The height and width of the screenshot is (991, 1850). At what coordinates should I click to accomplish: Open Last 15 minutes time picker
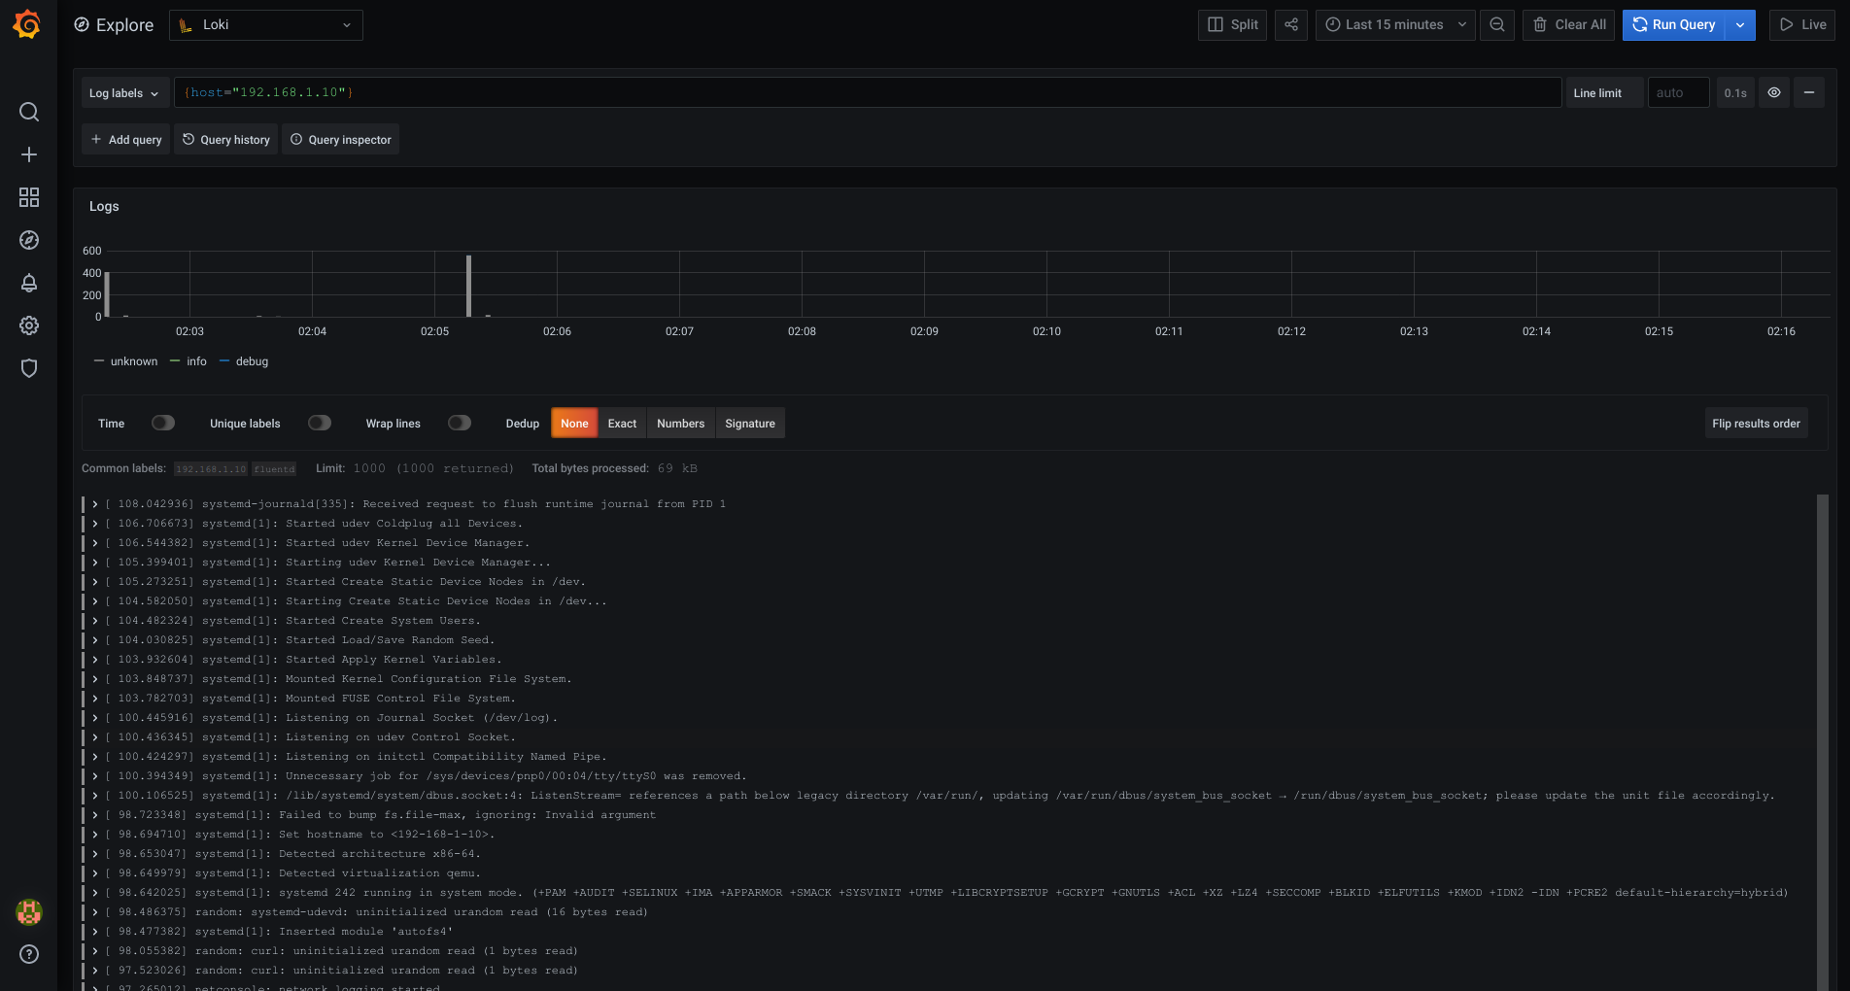[1395, 25]
